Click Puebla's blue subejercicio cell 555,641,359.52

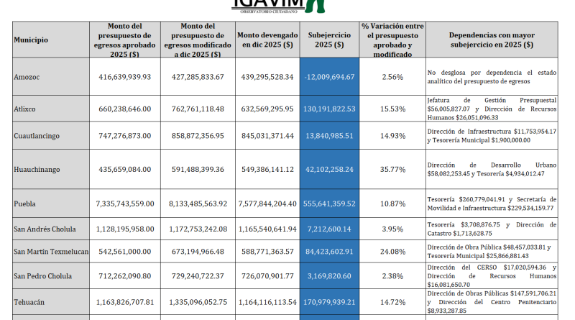coord(329,204)
